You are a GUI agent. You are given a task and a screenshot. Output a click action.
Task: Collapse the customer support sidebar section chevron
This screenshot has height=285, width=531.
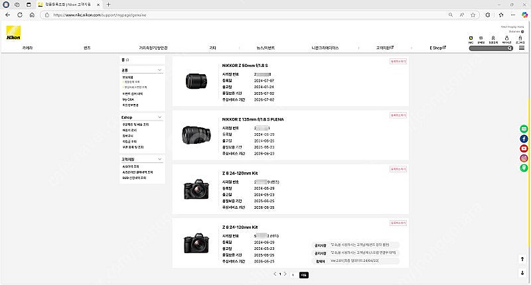coord(159,159)
